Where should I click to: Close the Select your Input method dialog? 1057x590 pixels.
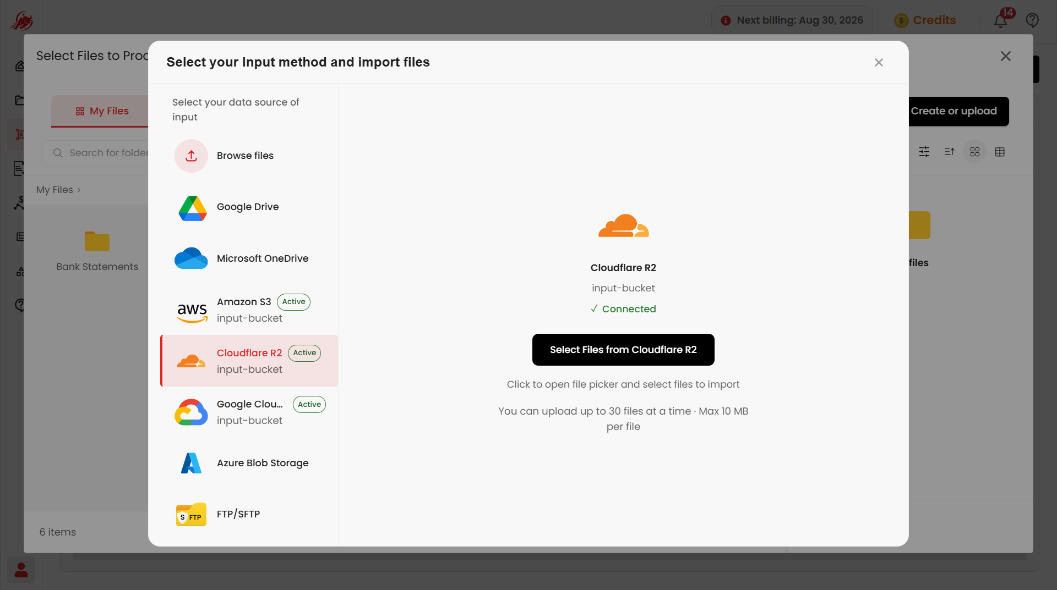point(879,63)
